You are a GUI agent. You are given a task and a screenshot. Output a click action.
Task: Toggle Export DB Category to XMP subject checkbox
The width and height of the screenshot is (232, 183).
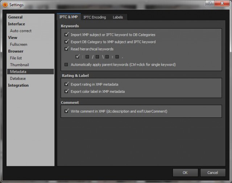click(66, 42)
